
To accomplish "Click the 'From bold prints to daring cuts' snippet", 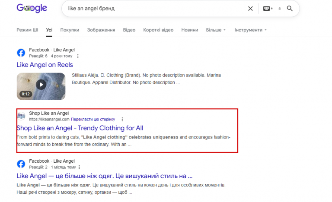I will click(124, 141).
